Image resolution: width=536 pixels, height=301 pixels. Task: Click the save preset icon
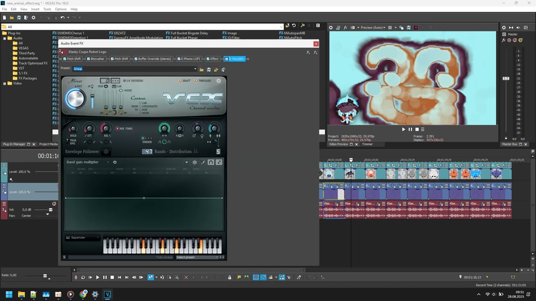(209, 69)
